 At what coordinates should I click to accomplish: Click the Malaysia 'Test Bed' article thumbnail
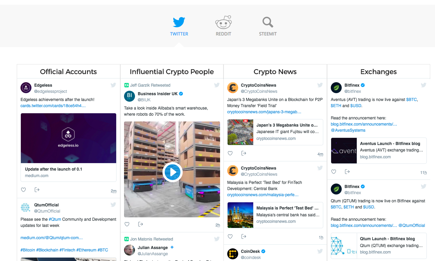tap(240, 215)
